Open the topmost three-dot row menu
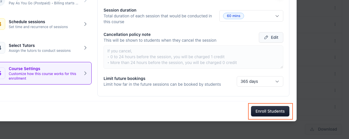The image size is (349, 139). [x=335, y=8]
